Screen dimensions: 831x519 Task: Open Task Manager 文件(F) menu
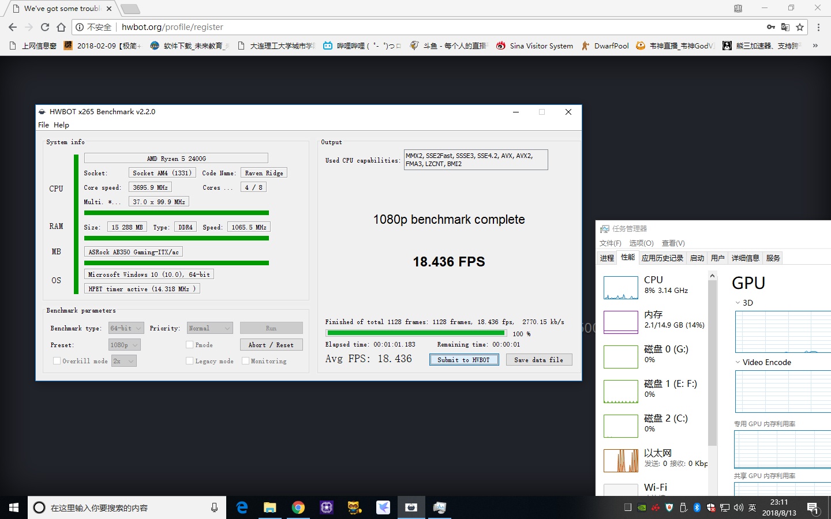click(x=611, y=243)
